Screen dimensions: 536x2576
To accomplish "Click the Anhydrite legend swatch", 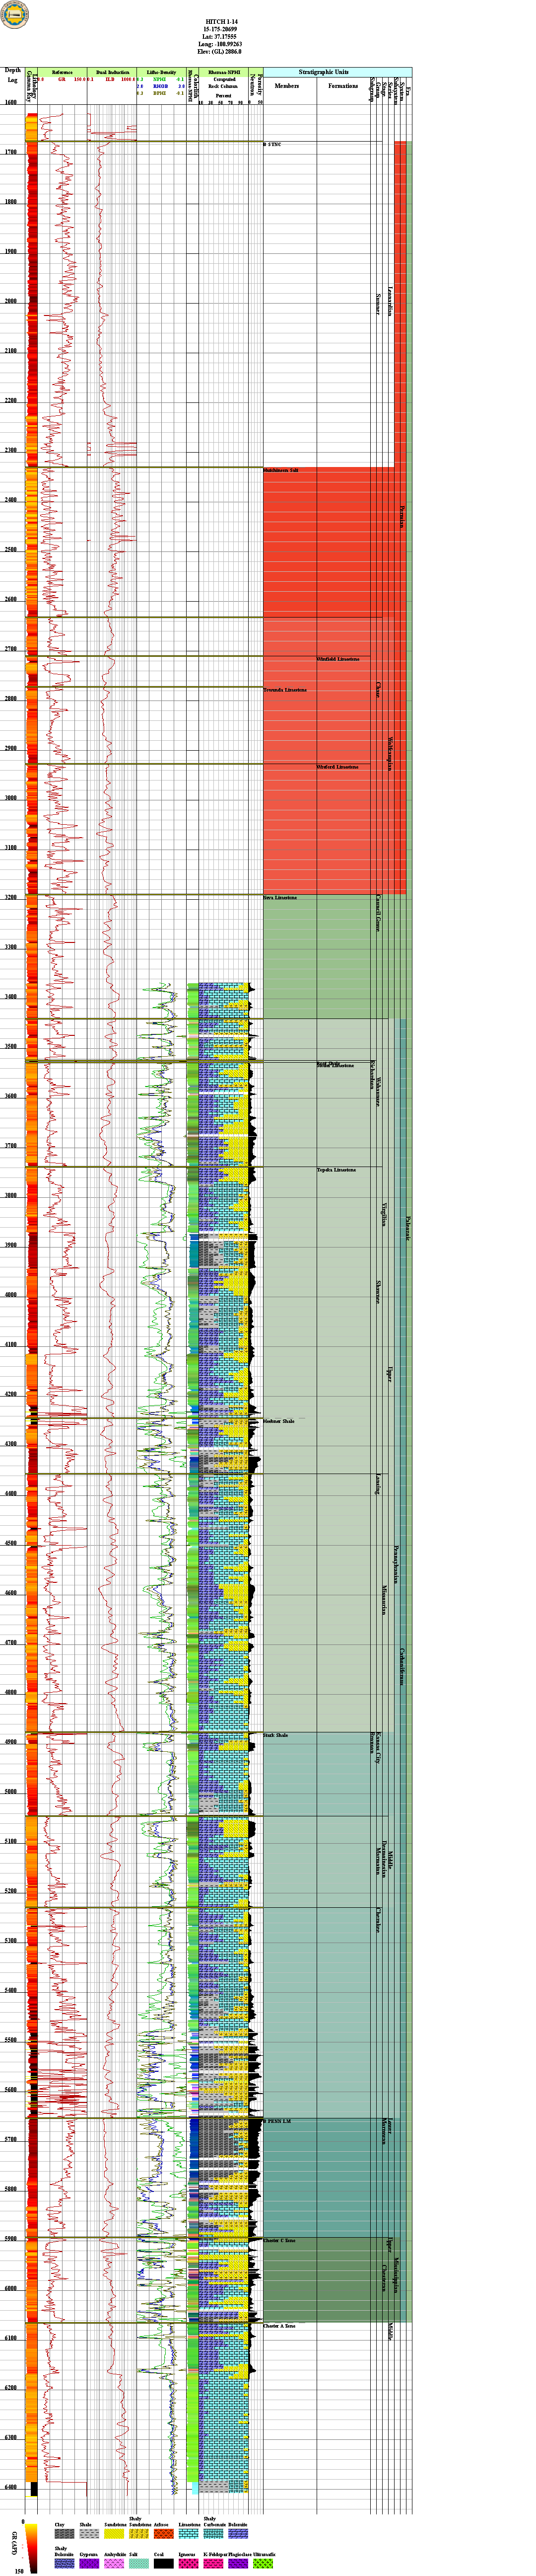I will click(115, 2563).
